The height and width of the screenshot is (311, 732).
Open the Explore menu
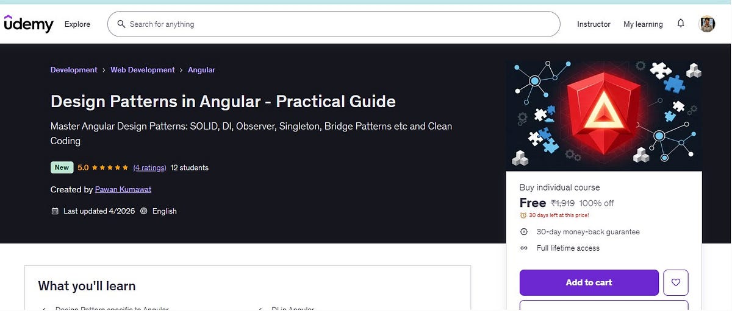click(x=77, y=24)
